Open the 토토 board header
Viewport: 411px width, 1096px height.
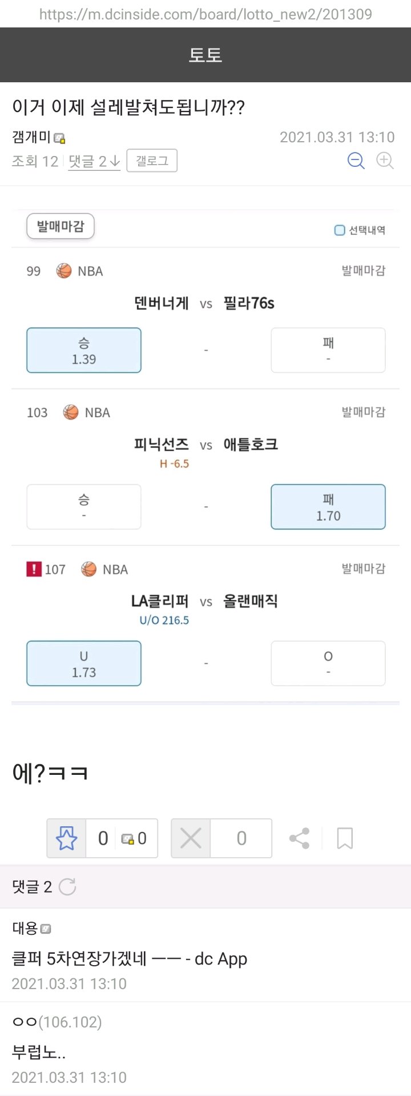tap(205, 55)
